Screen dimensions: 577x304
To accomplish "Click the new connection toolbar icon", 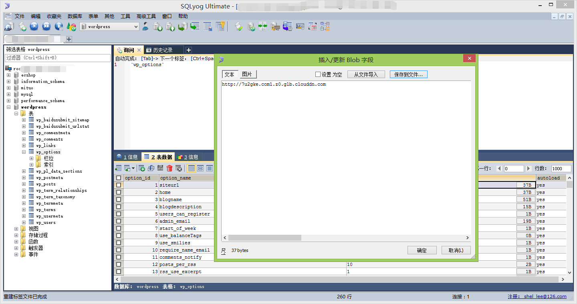I will [x=9, y=26].
